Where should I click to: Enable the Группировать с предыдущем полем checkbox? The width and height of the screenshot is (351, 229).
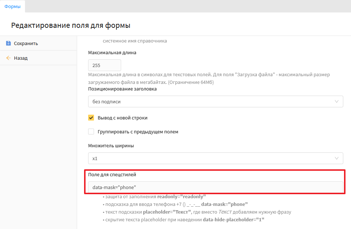click(x=91, y=132)
